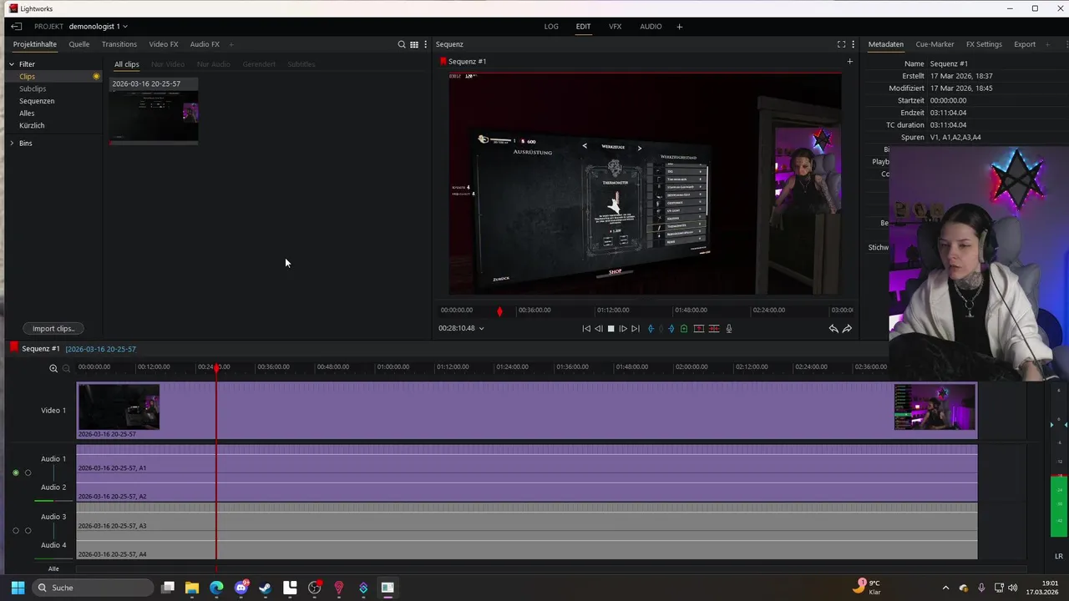Go back using the project exit arrow
Viewport: 1069px width, 601px height.
click(x=16, y=27)
